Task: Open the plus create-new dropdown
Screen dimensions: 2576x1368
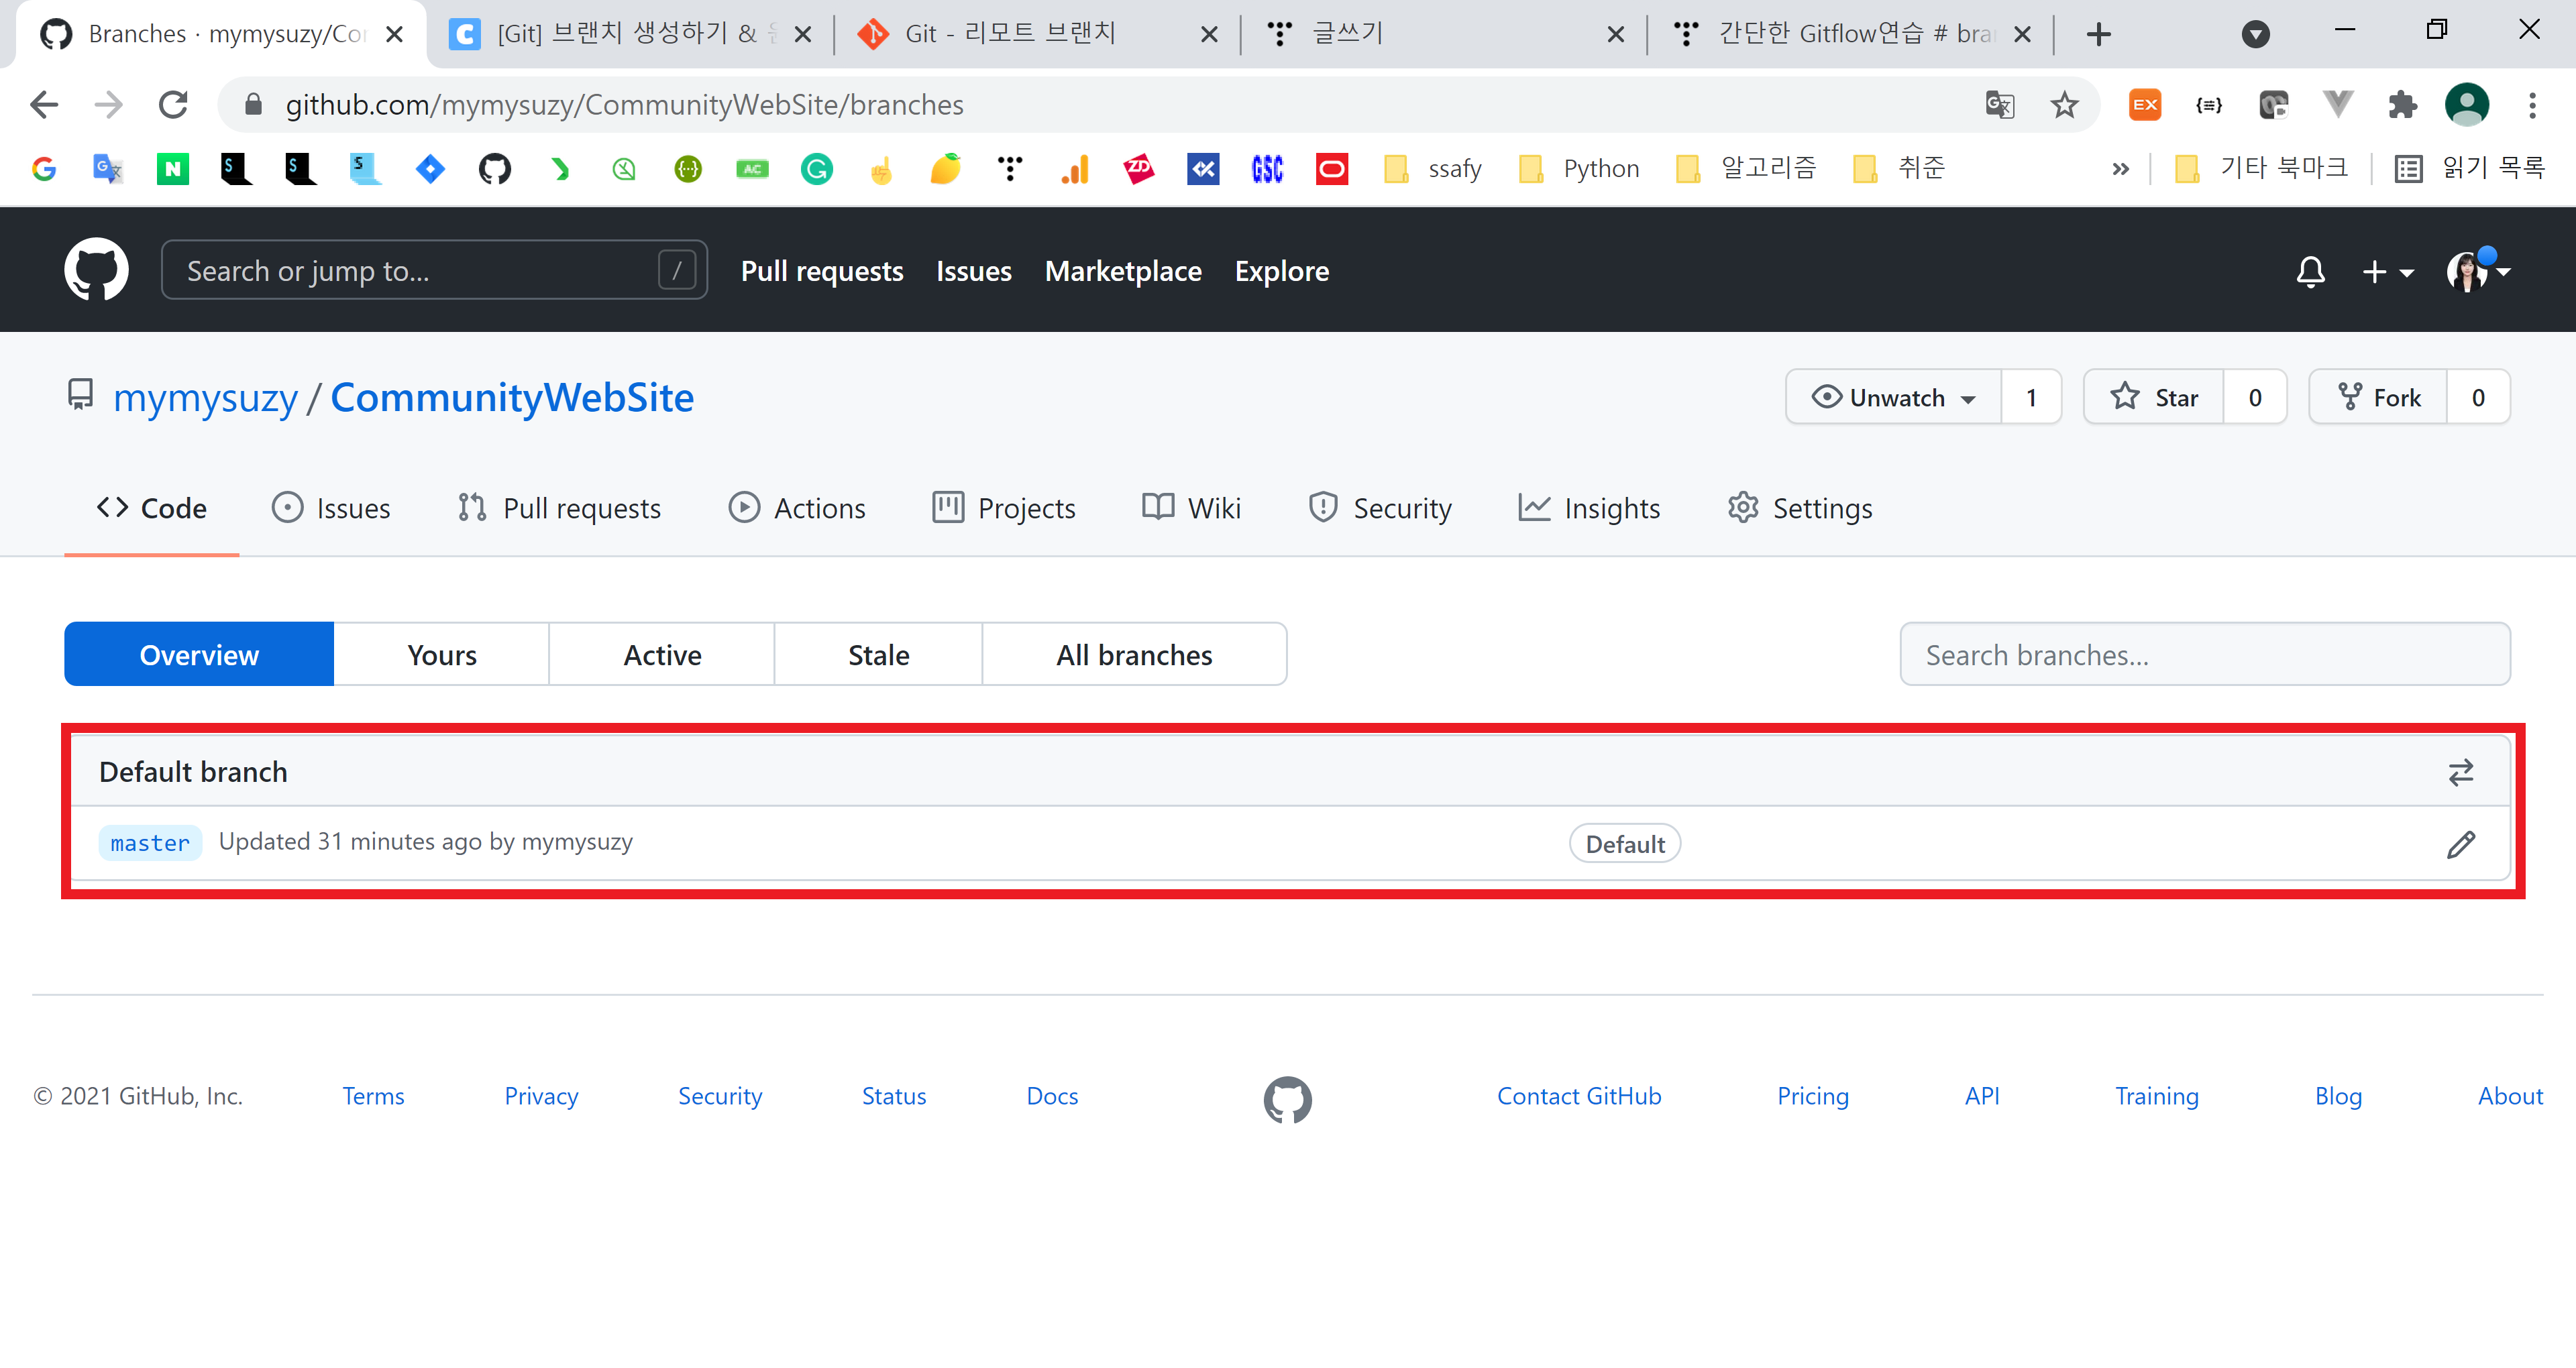Action: [2387, 271]
